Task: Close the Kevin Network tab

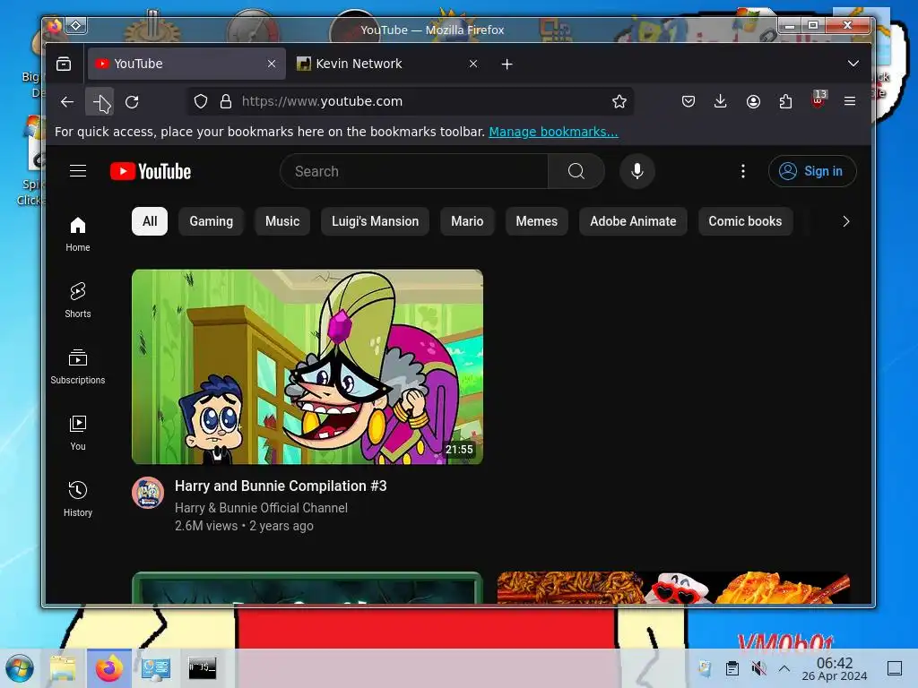Action: pos(473,64)
